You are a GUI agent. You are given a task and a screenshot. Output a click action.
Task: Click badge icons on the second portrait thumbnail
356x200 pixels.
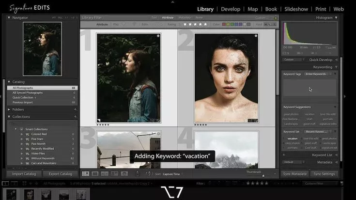(253, 121)
